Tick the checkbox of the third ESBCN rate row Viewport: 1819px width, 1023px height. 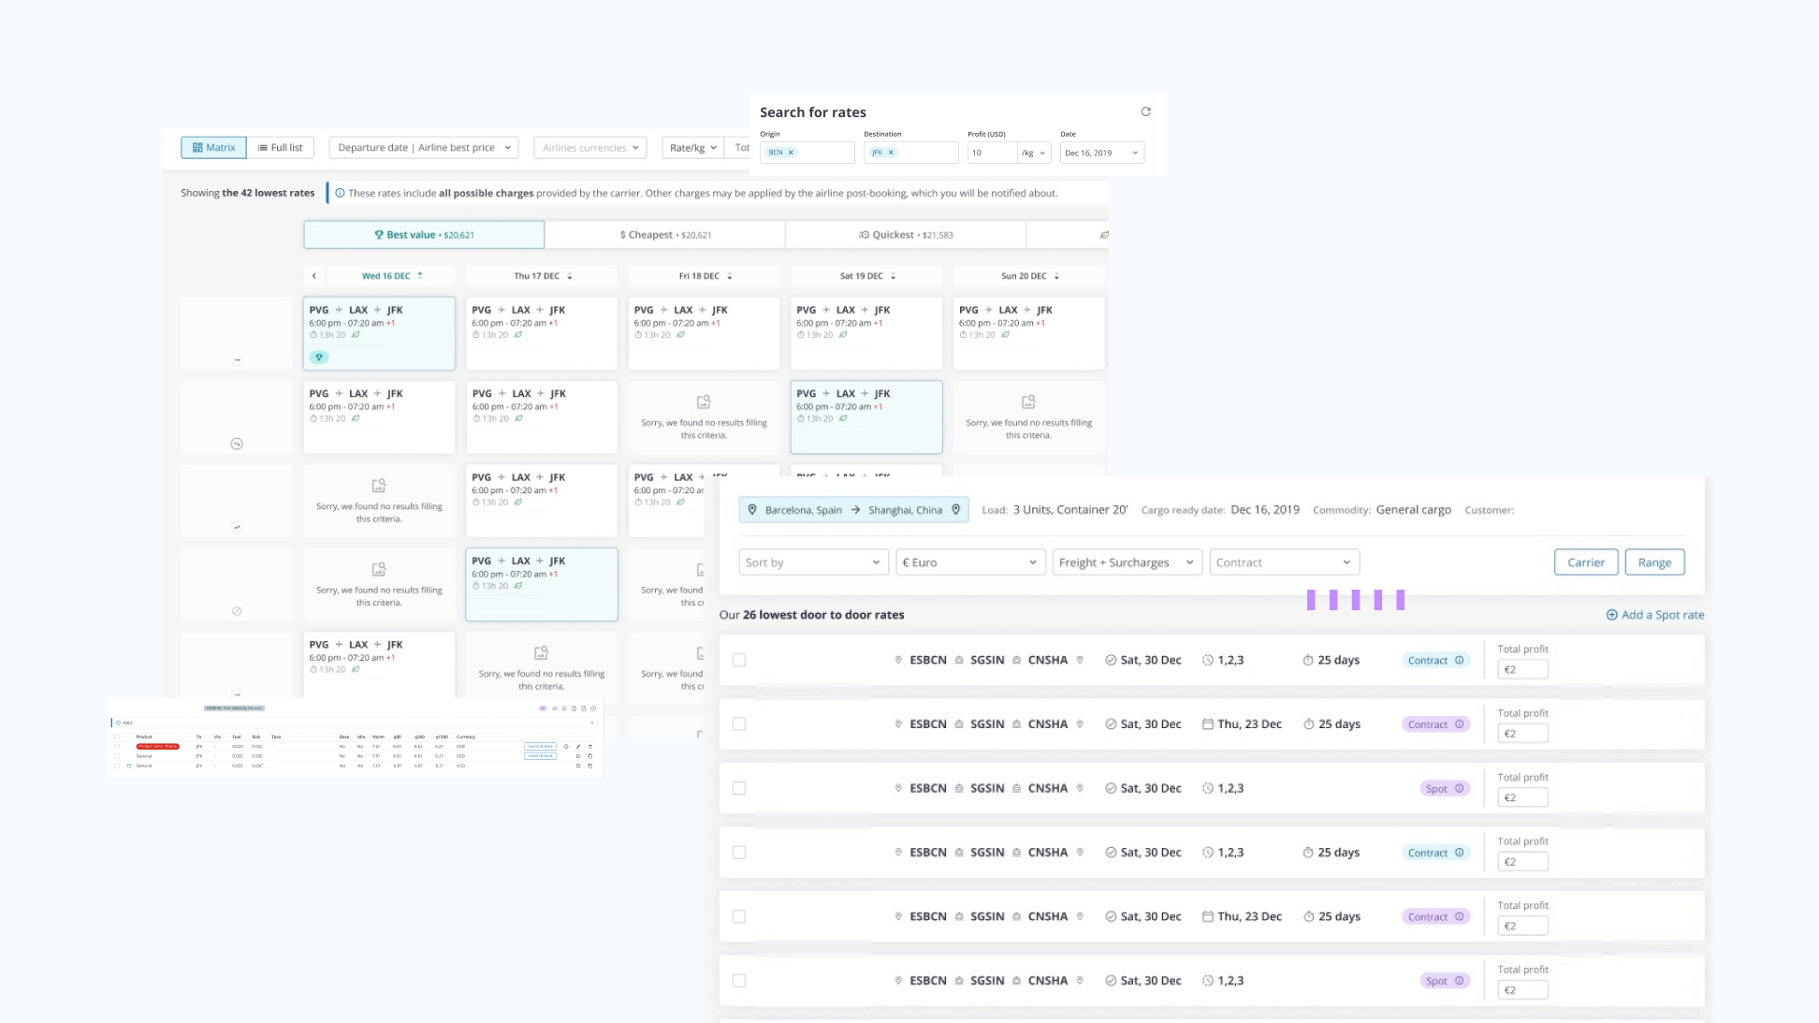pos(739,788)
